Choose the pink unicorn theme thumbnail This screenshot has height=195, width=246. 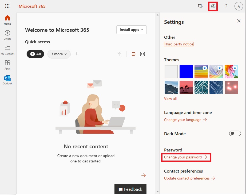[x=231, y=72]
